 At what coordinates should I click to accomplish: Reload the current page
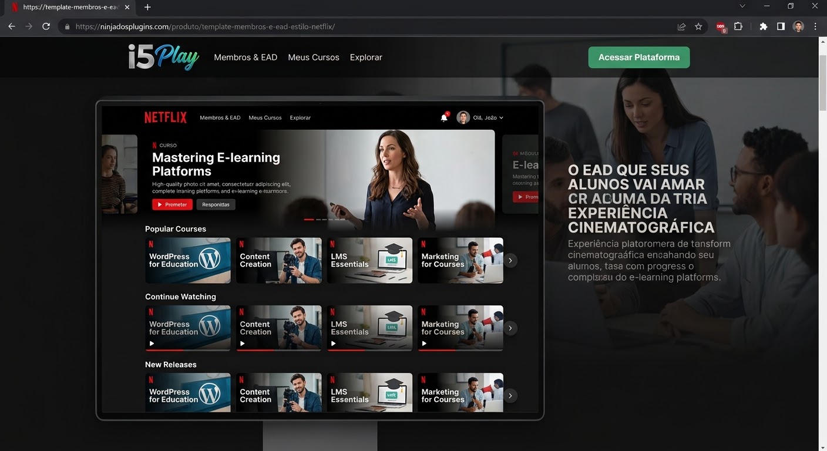(46, 26)
